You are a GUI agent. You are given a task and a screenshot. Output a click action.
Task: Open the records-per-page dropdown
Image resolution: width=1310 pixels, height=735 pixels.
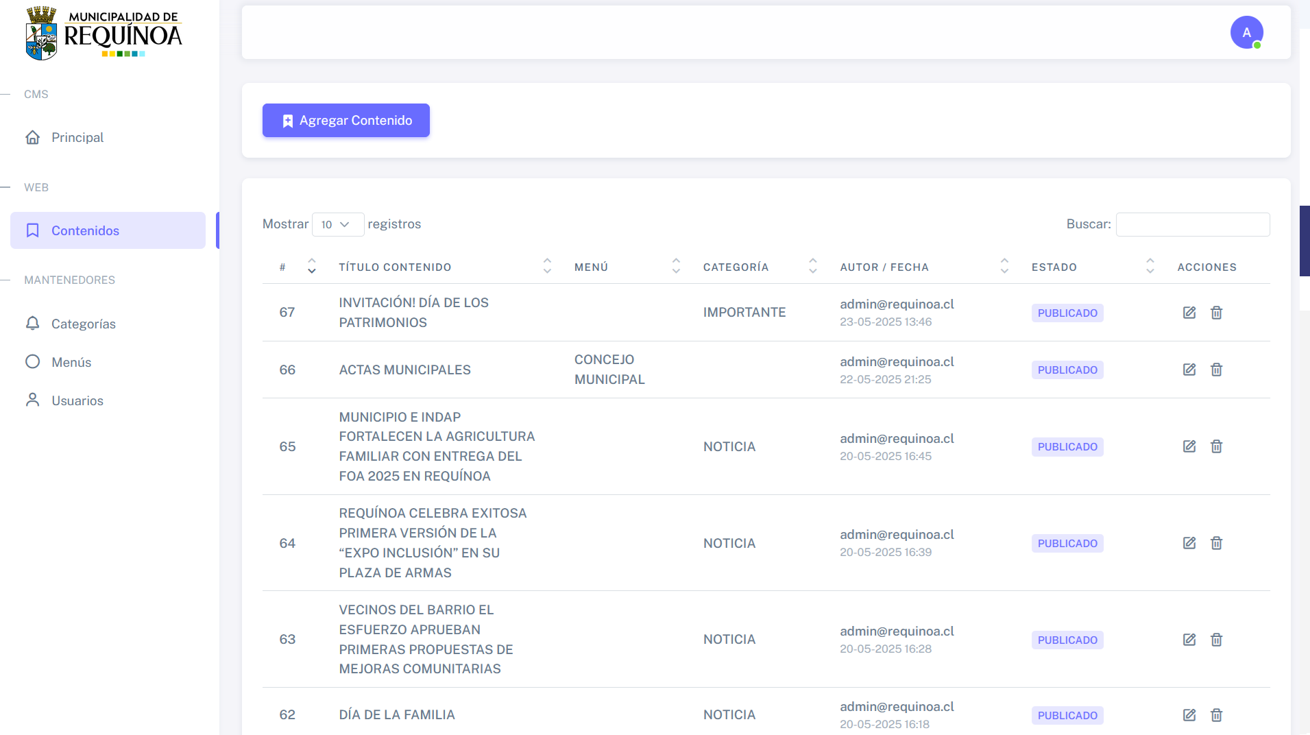[x=337, y=224]
